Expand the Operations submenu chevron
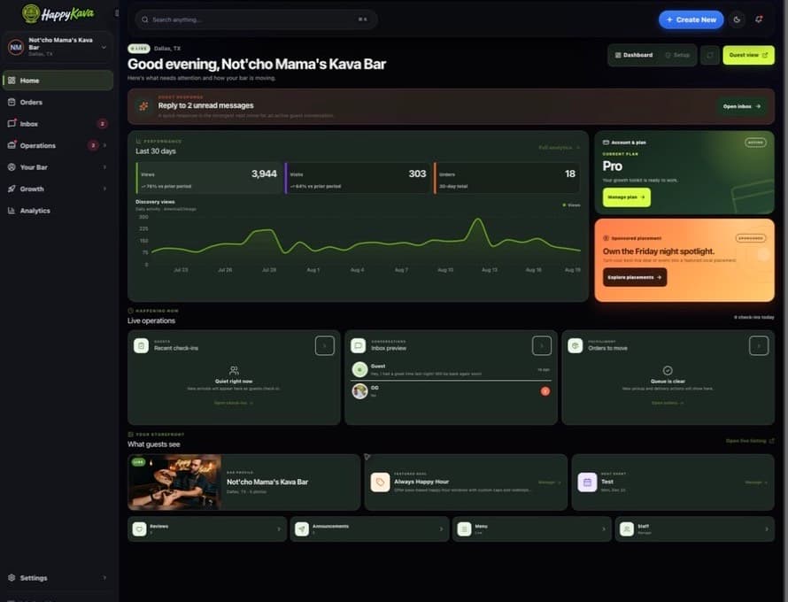The height and width of the screenshot is (602, 788). (x=105, y=145)
